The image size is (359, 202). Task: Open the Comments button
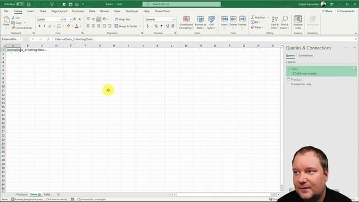346,11
